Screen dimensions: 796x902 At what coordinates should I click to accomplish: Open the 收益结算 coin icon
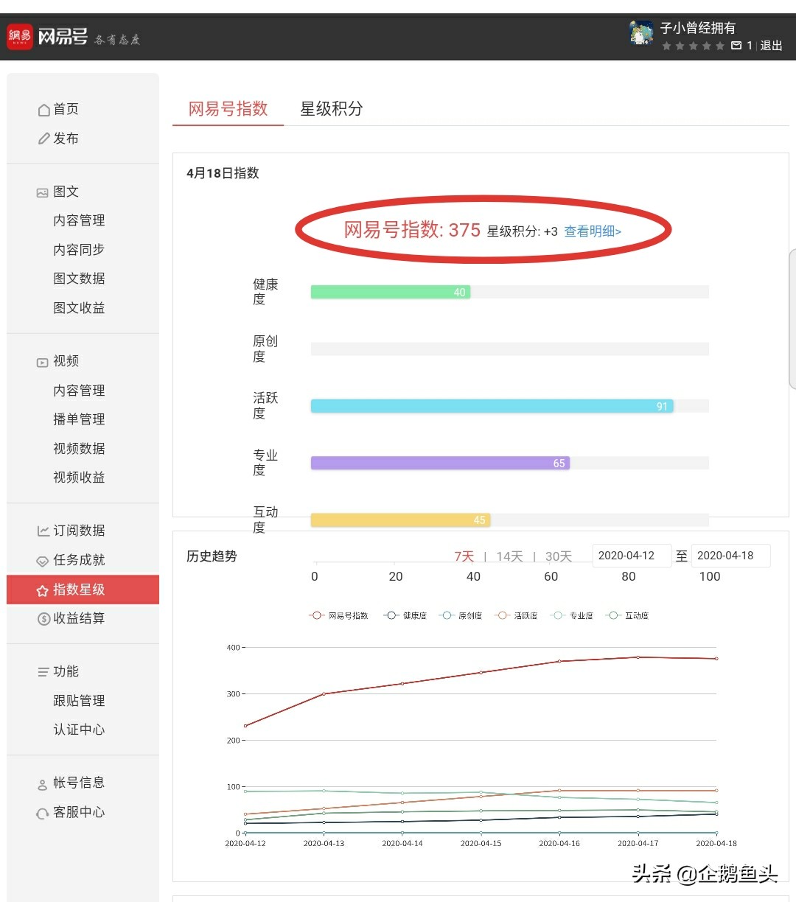[x=42, y=618]
